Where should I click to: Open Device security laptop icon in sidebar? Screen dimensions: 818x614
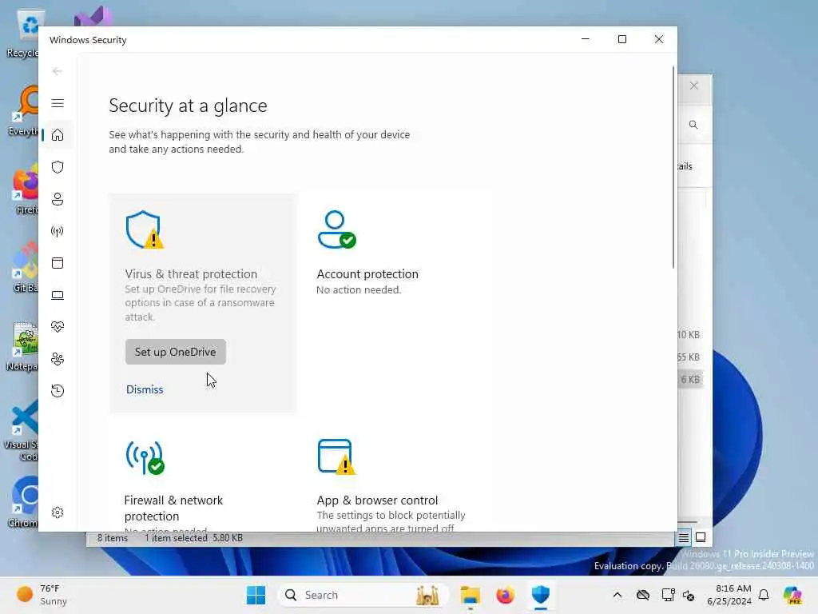pyautogui.click(x=58, y=295)
